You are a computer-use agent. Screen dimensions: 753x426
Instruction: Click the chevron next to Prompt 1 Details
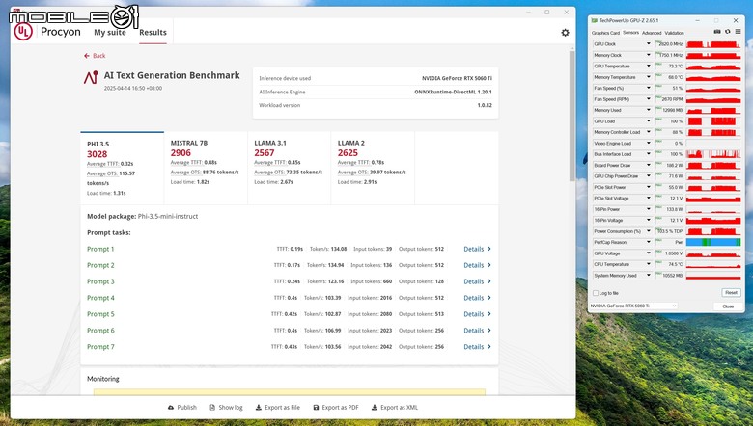489,249
